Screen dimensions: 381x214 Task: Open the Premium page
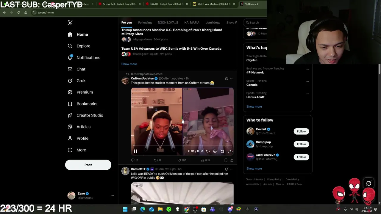click(80, 92)
